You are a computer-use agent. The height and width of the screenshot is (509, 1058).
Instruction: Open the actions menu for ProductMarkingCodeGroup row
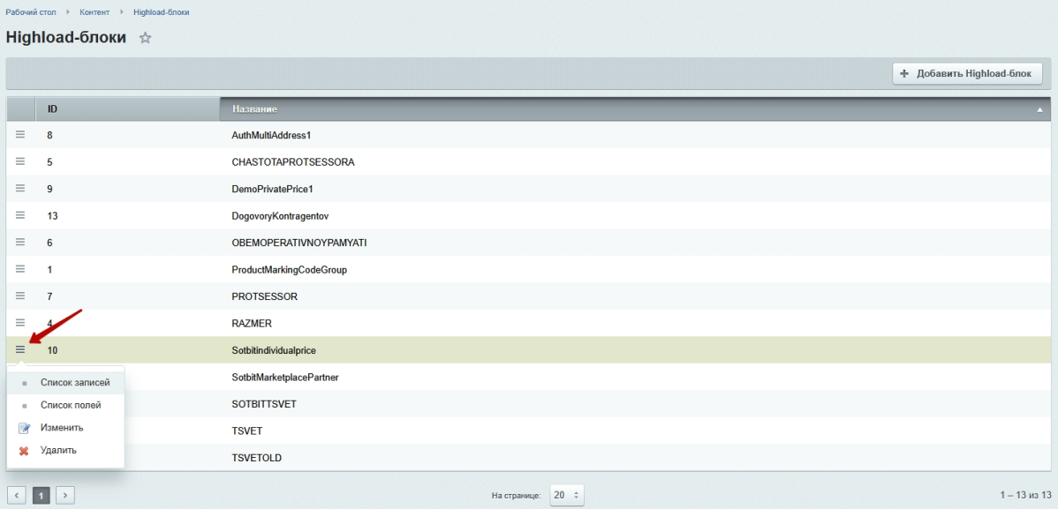point(20,270)
